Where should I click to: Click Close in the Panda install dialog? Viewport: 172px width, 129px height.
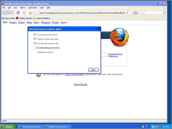pos(94,70)
